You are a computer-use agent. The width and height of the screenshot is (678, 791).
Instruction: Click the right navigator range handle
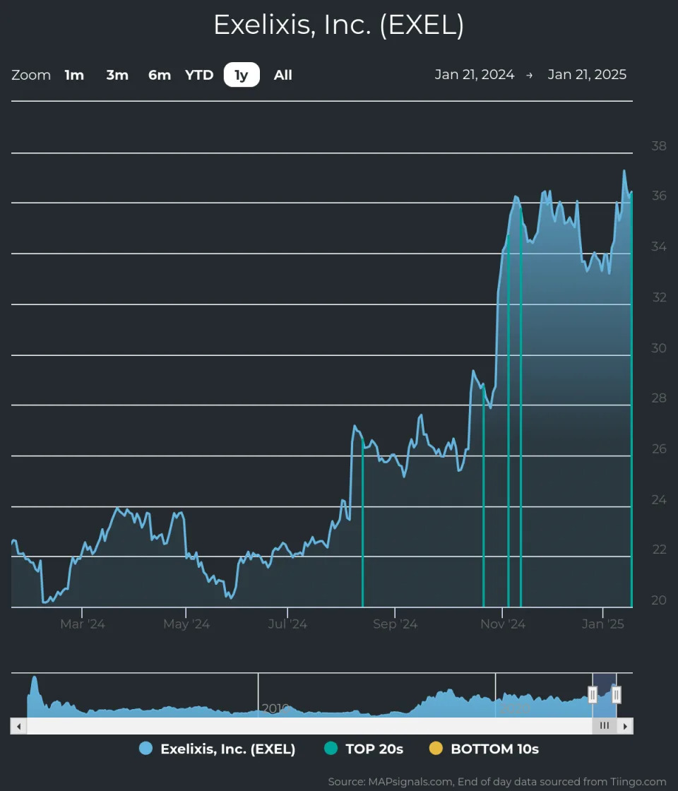pos(616,695)
